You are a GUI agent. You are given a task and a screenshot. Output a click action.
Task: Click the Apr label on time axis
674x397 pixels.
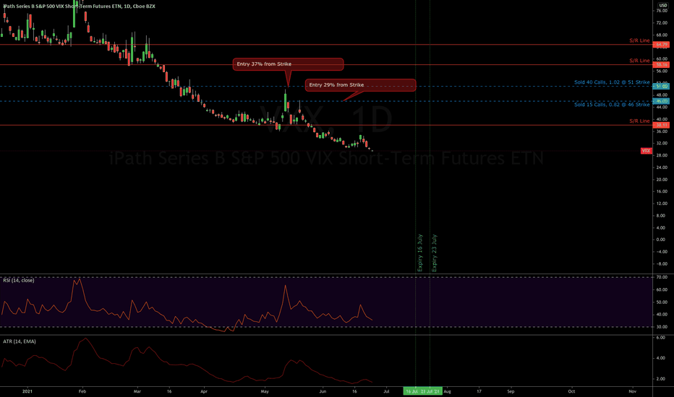point(204,391)
